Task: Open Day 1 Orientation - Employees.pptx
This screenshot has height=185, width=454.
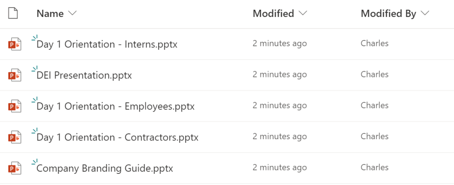Action: (x=115, y=107)
